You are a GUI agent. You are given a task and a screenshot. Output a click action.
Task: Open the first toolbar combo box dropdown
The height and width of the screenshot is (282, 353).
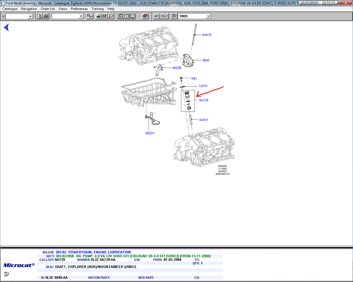(x=30, y=17)
